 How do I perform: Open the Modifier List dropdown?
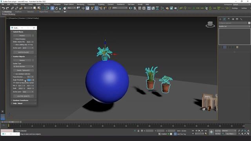(x=235, y=26)
